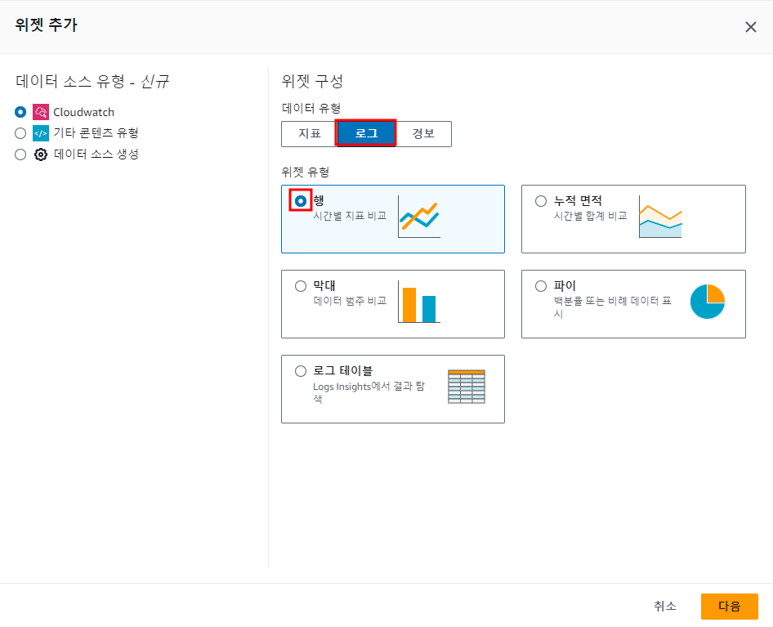
Task: Click the Logs Insights에서 결과 탐색 text
Action: 369,392
